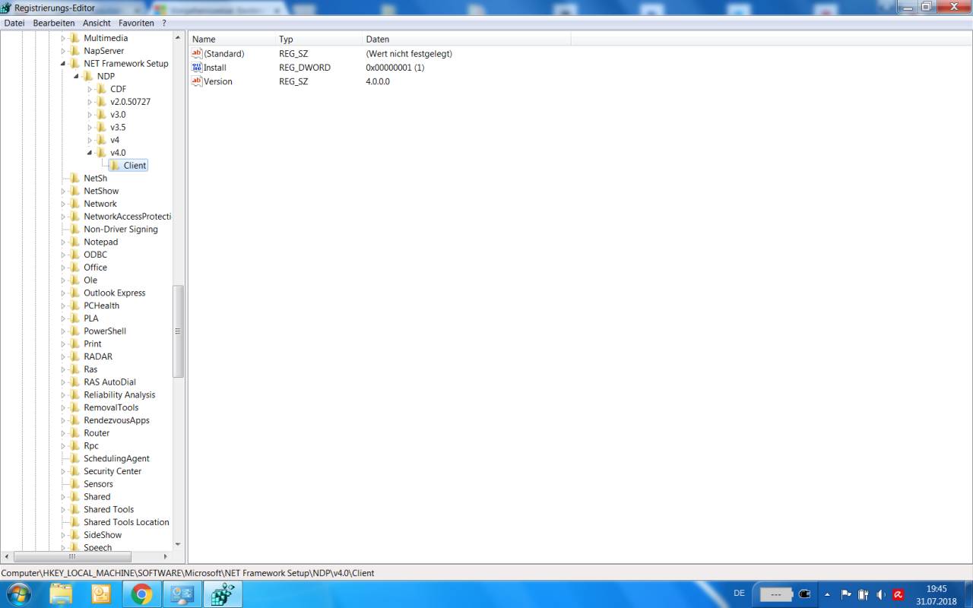This screenshot has width=973, height=608.
Task: Click the tree scroll down arrow
Action: point(179,544)
